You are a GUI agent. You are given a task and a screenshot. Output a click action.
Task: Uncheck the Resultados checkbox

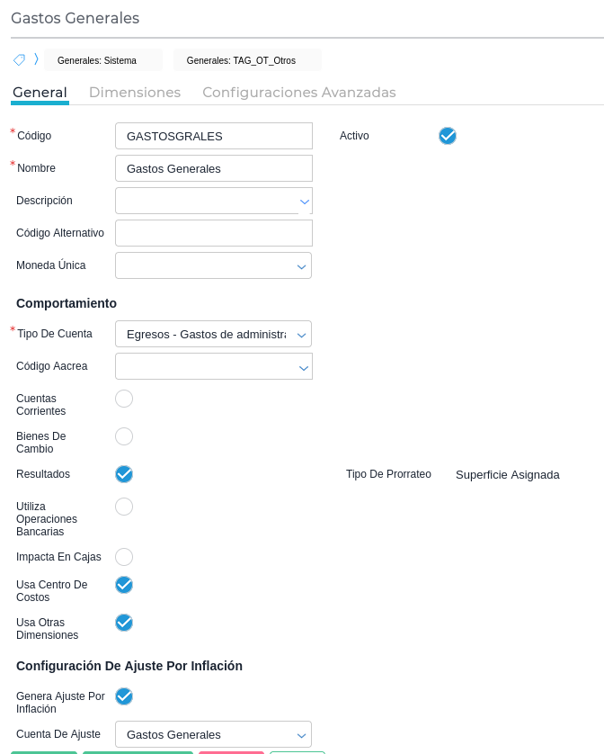point(124,474)
